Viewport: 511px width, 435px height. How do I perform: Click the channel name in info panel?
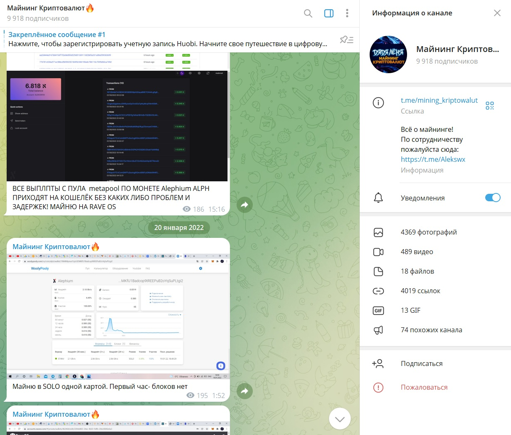coord(458,49)
